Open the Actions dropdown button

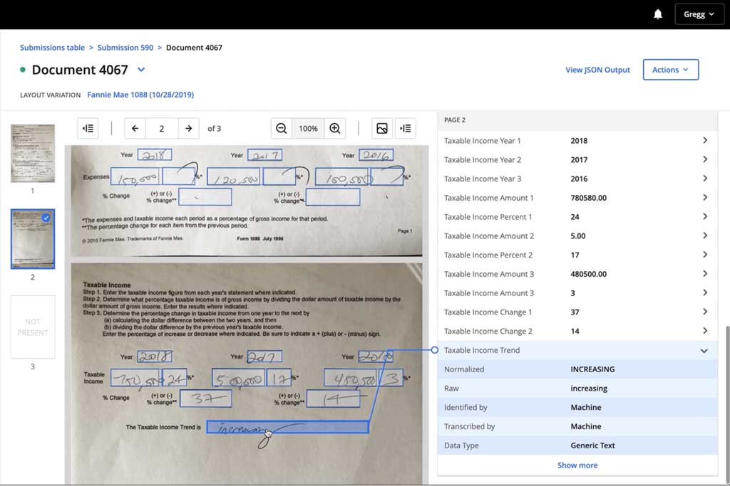pos(670,70)
